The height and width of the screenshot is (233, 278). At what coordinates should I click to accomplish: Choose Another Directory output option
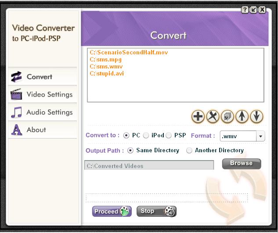(x=189, y=151)
